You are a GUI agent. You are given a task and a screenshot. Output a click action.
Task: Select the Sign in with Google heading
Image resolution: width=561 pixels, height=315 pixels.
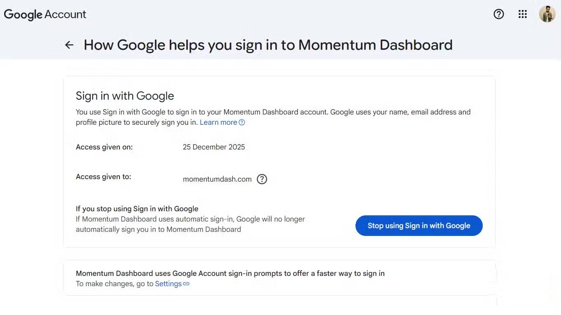125,96
